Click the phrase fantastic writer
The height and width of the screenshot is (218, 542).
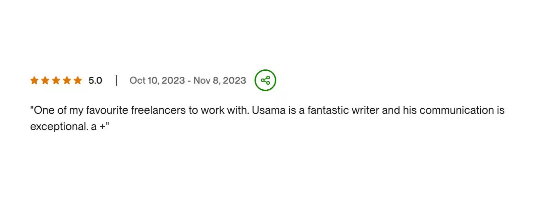[x=343, y=110]
